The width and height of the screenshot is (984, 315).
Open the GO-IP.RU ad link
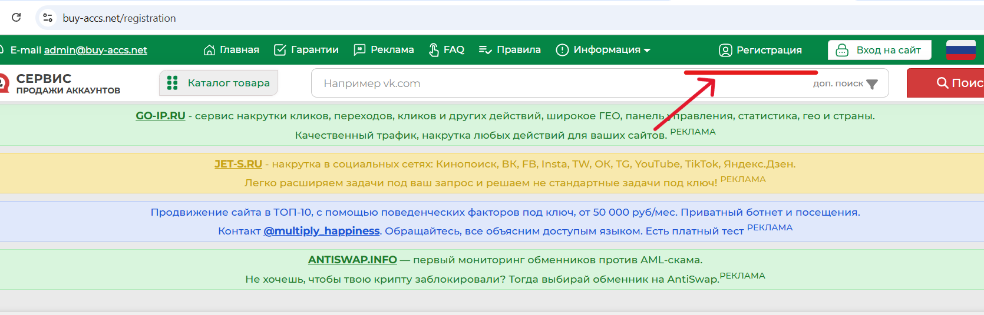click(160, 116)
